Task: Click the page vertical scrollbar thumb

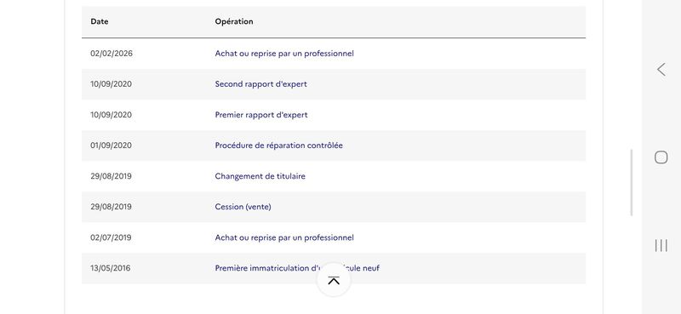Action: tap(631, 182)
